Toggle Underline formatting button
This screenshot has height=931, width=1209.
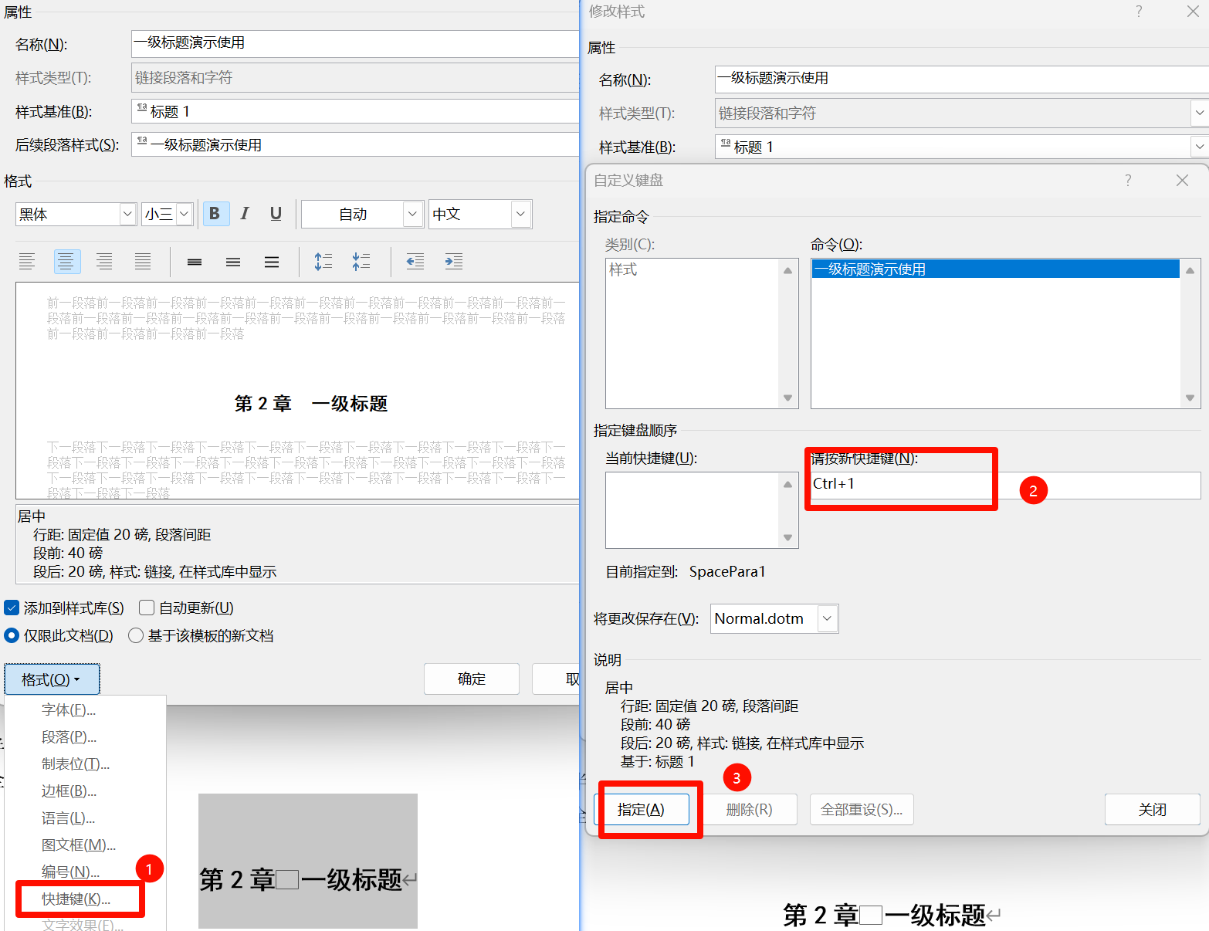click(276, 214)
